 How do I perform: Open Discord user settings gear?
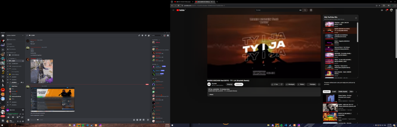(23, 121)
